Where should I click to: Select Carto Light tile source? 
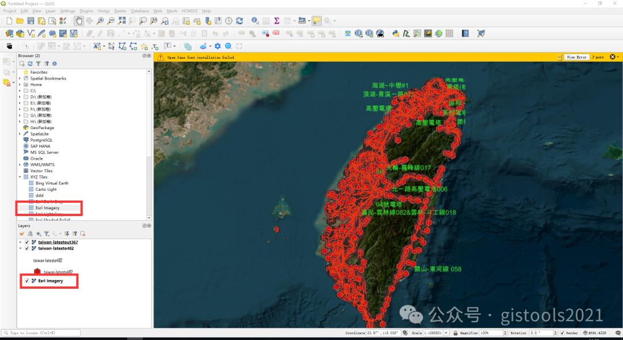click(x=46, y=189)
